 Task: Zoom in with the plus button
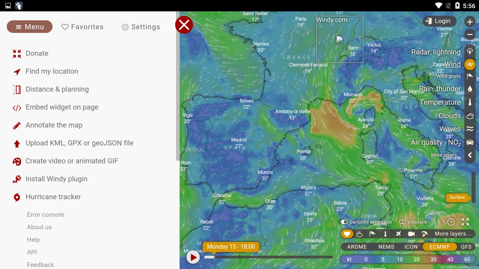470,22
